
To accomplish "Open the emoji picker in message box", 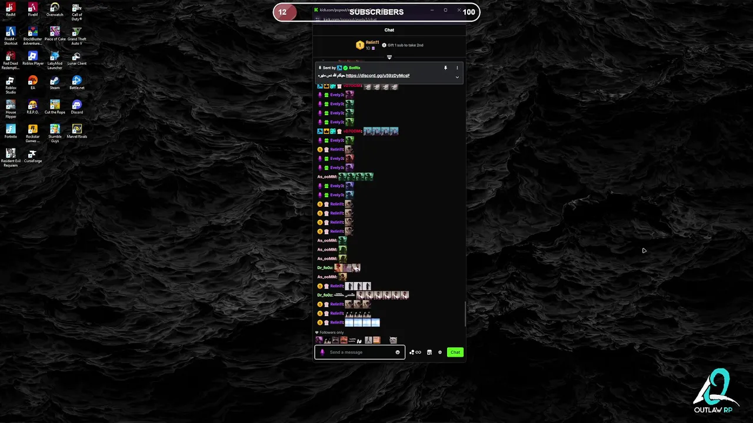I will coord(398,352).
